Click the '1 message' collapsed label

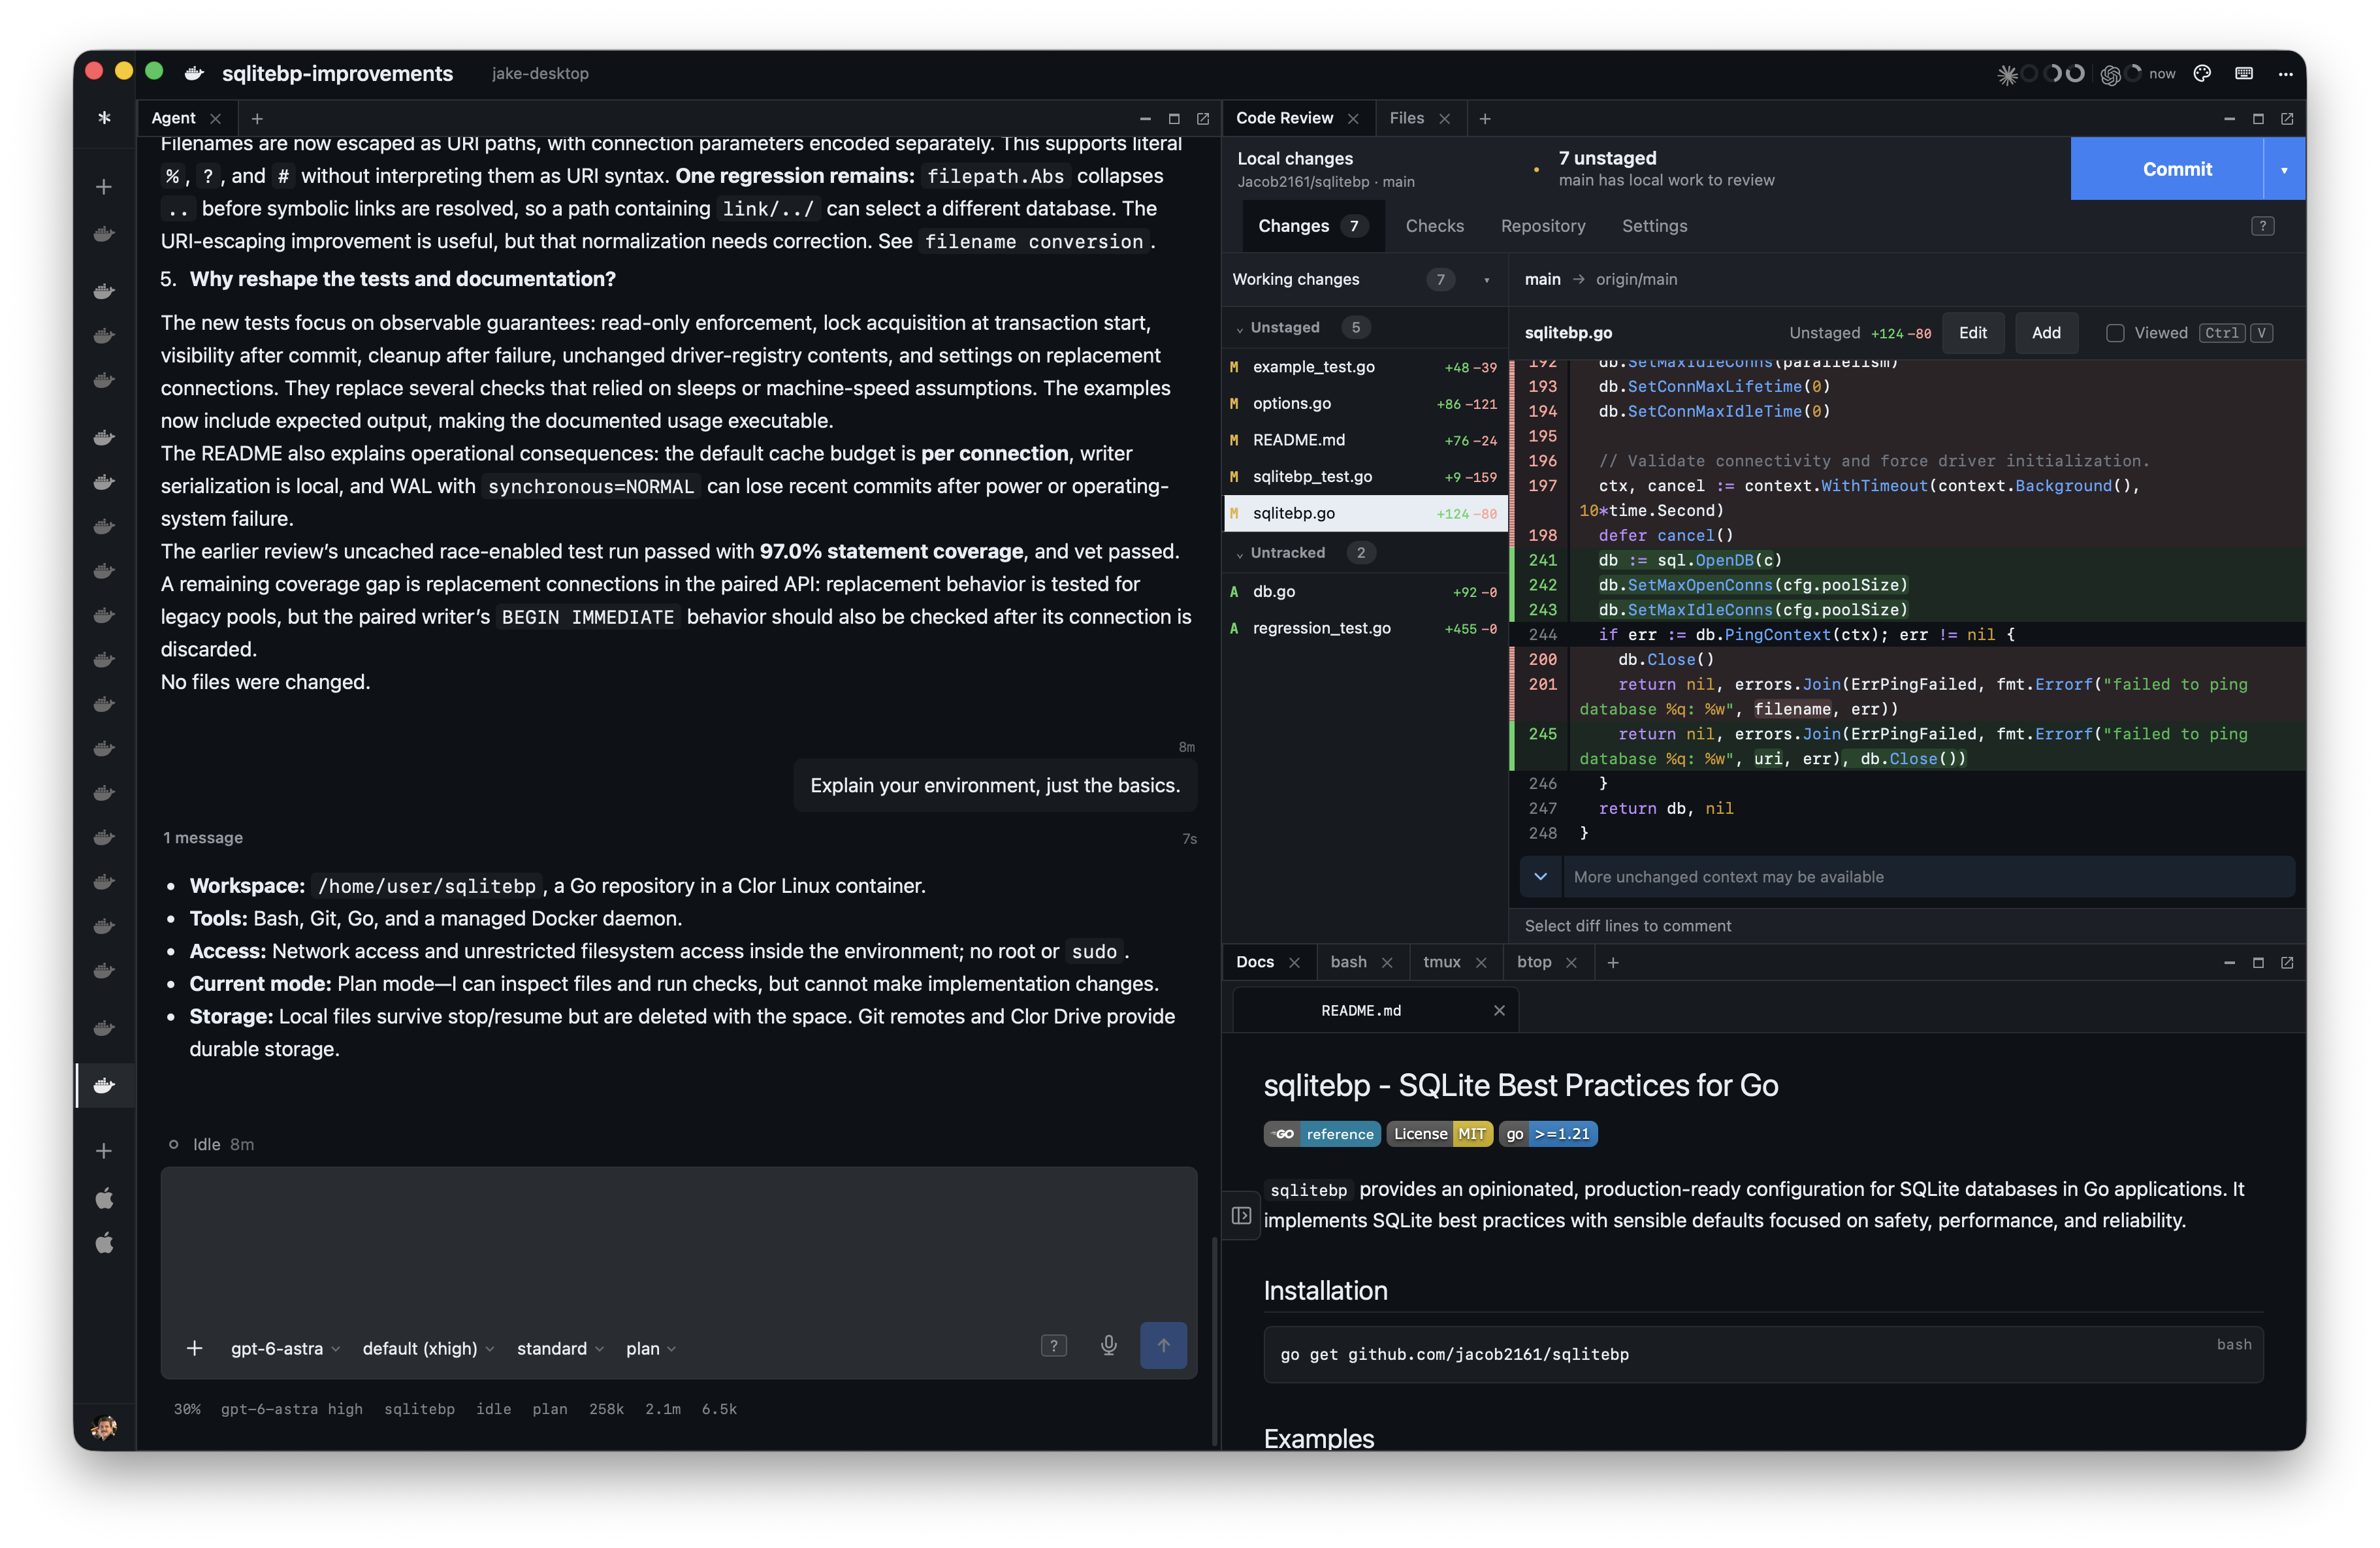[x=203, y=838]
